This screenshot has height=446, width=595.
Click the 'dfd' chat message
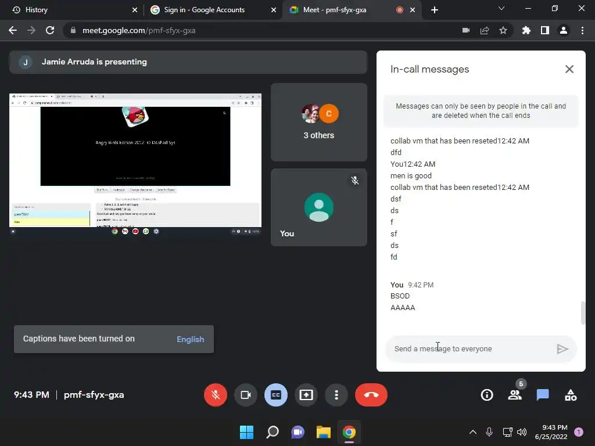point(396,153)
